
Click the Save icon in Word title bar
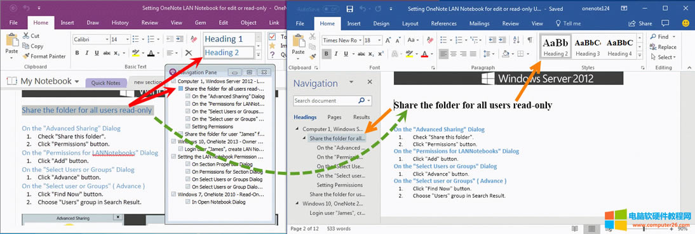349,8
